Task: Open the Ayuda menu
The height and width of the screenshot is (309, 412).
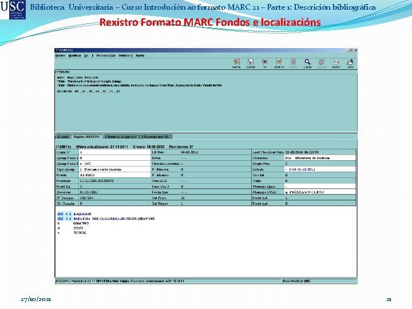Action: (x=140, y=56)
